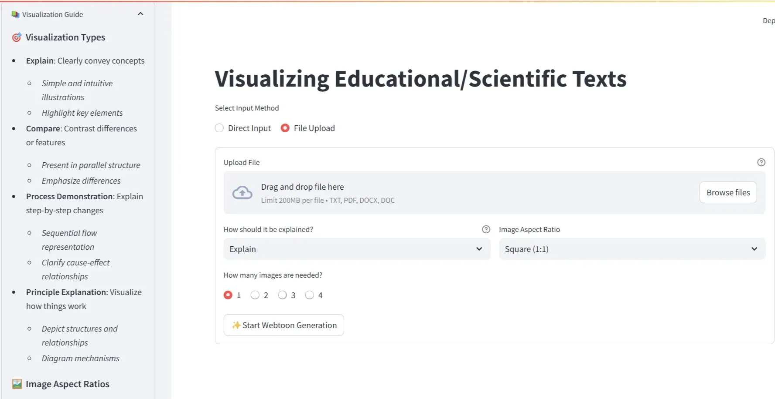The image size is (775, 399).
Task: Click the help icon beside Upload File
Action: point(761,162)
